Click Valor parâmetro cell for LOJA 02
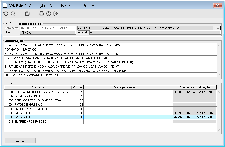 (128, 96)
